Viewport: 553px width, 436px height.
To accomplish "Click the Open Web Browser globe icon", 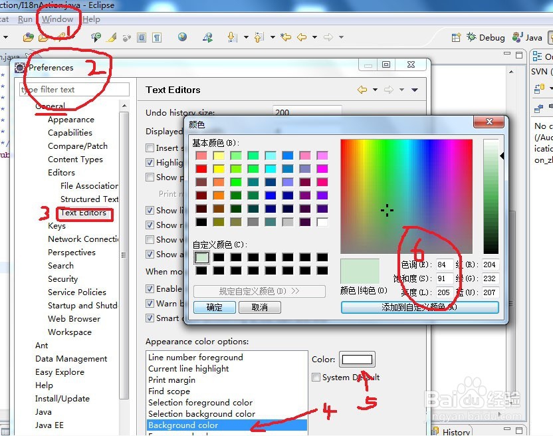I will [x=182, y=37].
